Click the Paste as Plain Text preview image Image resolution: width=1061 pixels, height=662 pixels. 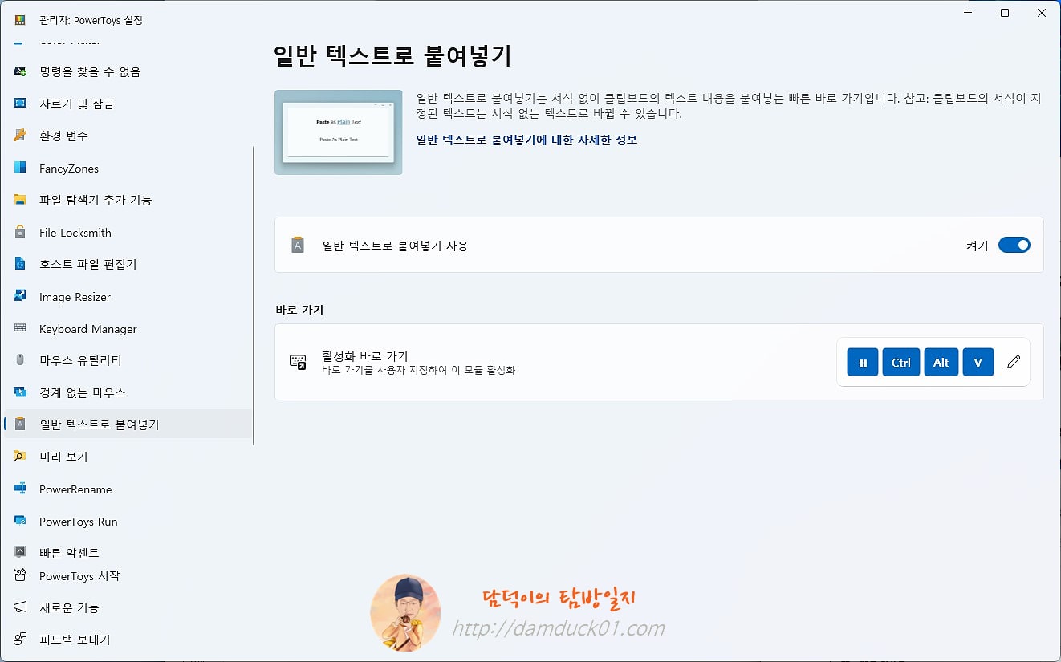click(338, 132)
